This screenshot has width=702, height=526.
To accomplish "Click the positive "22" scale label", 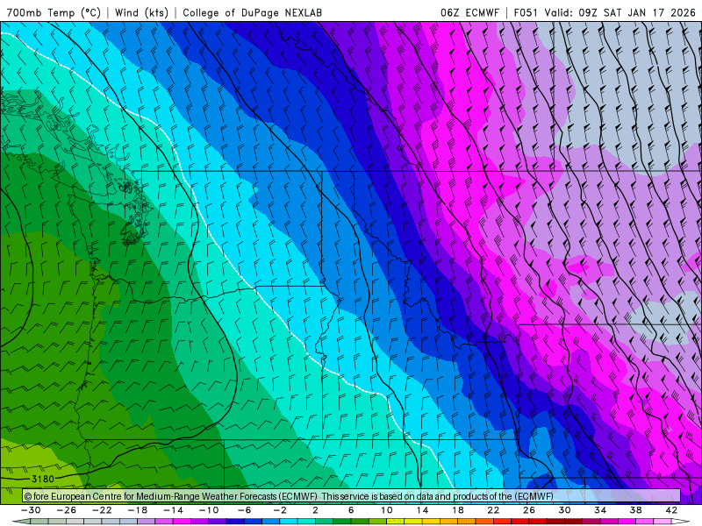I will 493,510.
